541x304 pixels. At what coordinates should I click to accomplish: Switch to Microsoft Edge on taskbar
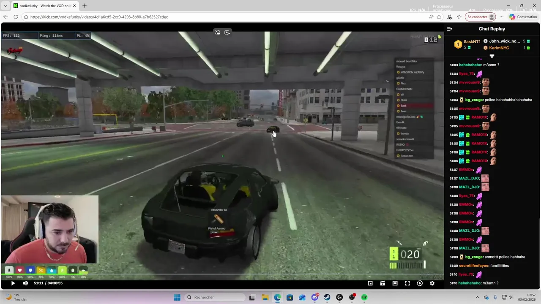click(277, 297)
